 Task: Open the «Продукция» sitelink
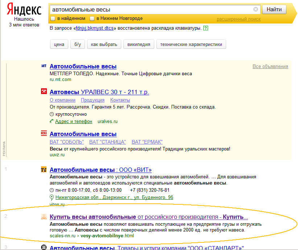pyautogui.click(x=93, y=100)
